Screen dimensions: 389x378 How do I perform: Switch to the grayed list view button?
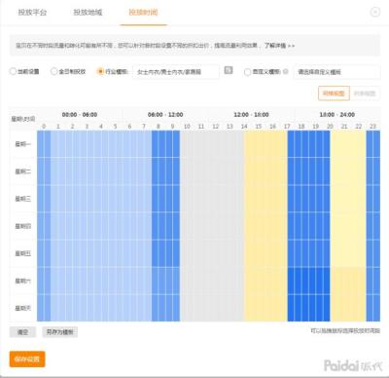(x=365, y=94)
